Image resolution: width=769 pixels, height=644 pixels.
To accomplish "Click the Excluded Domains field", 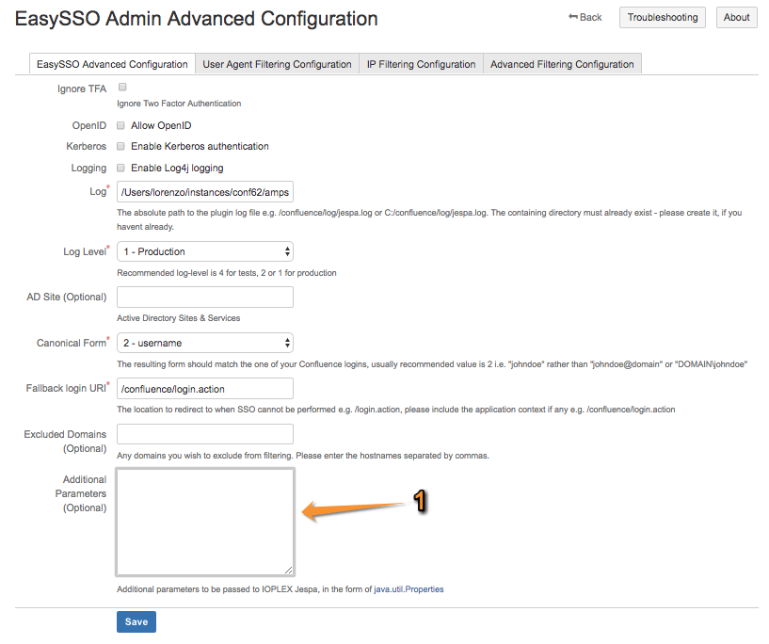I will (204, 434).
